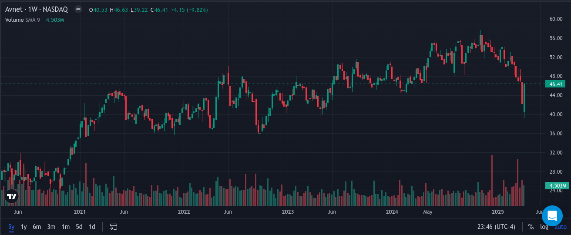Screen dimensions: 571x235
Task: Toggle auto scale mode
Action: (x=560, y=227)
